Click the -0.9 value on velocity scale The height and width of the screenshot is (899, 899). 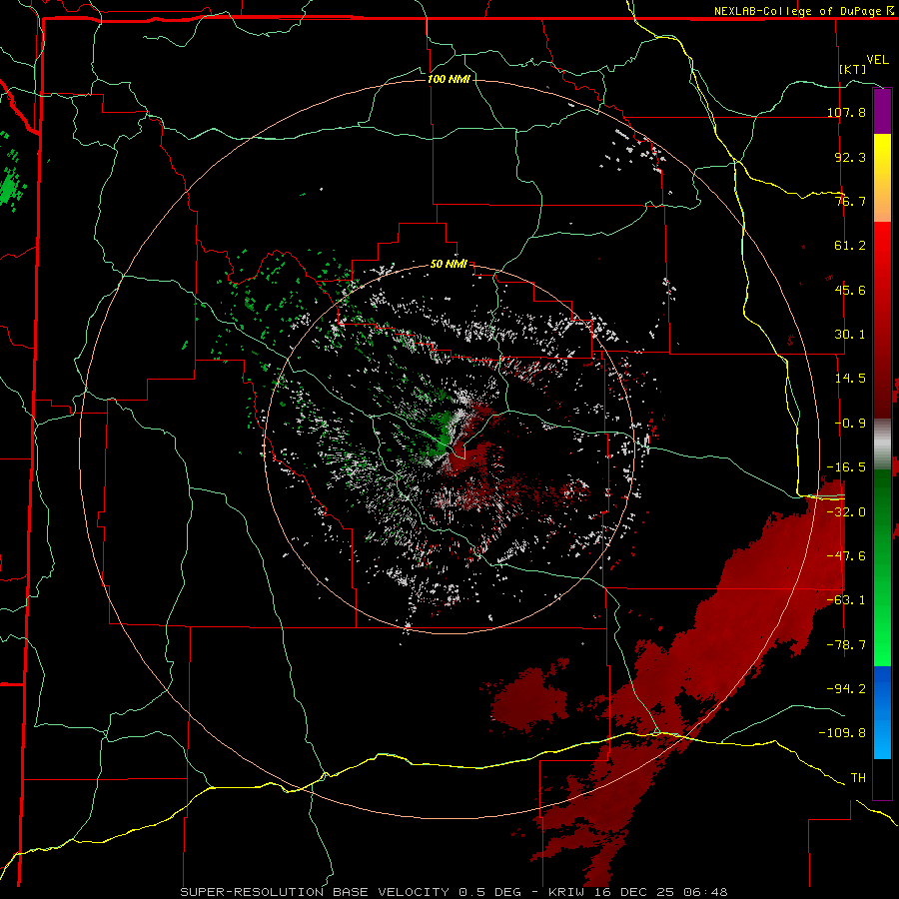[850, 424]
